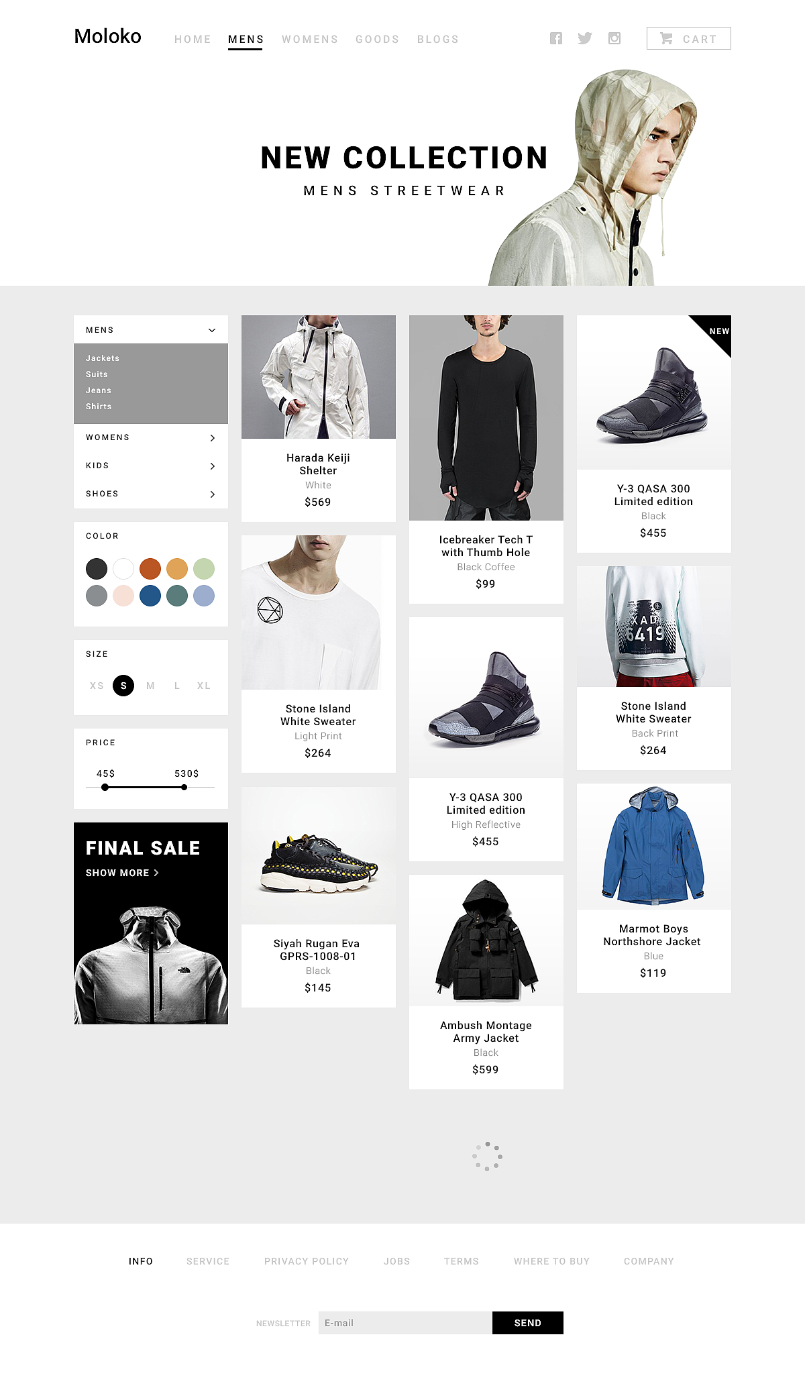
Task: Select size M
Action: click(150, 686)
